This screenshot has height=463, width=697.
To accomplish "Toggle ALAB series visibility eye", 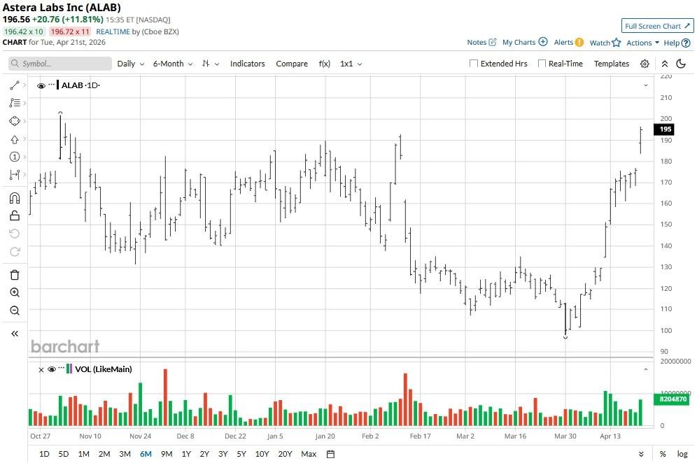I will pyautogui.click(x=41, y=86).
